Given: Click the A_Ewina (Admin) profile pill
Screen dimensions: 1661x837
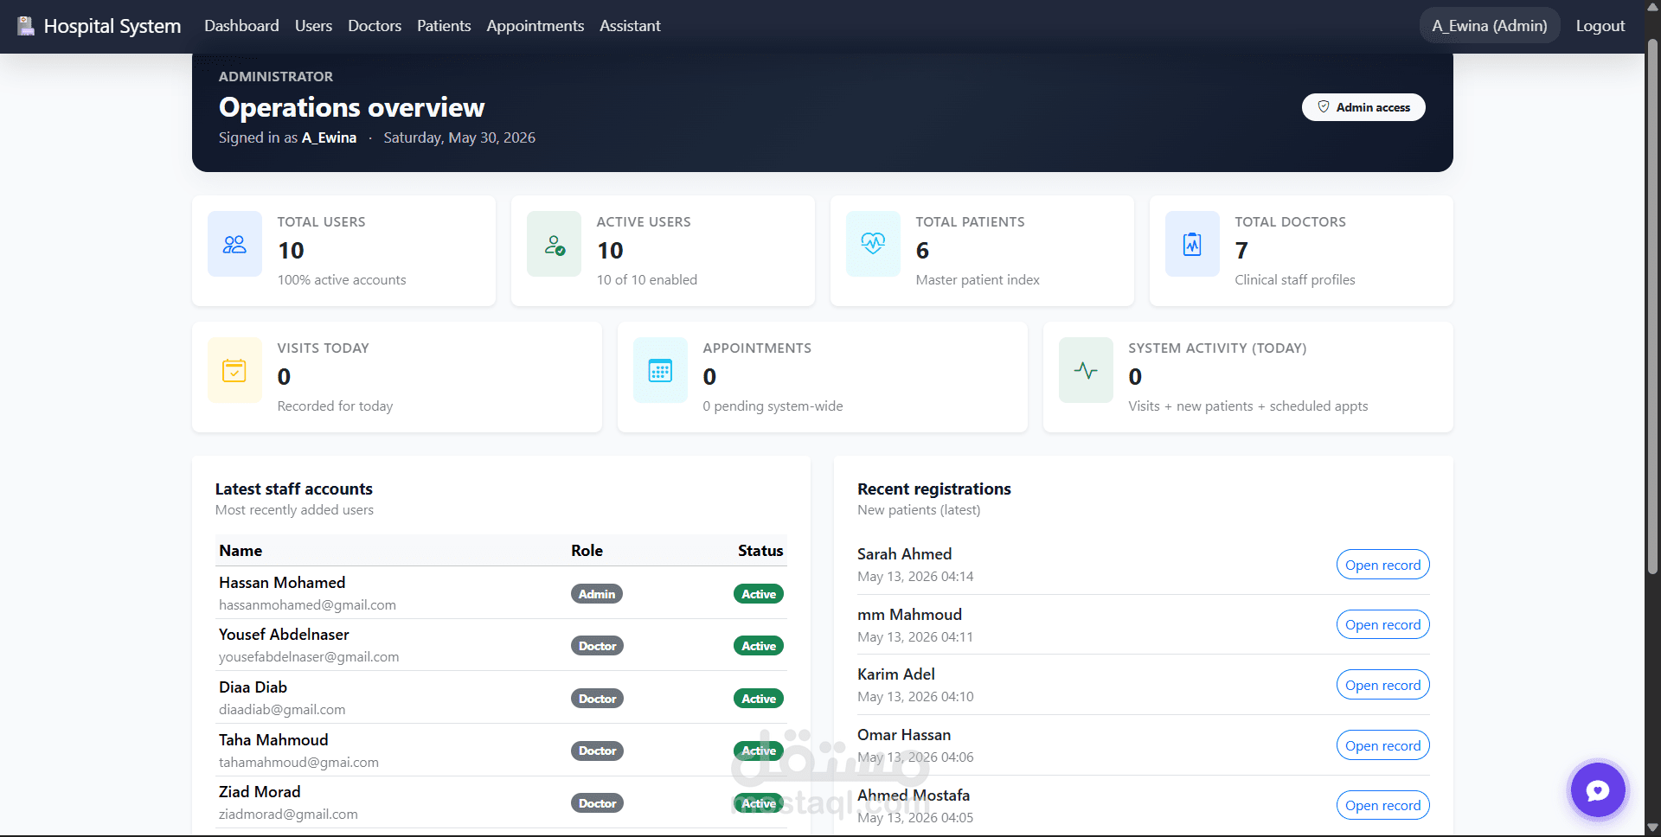Looking at the screenshot, I should click(x=1490, y=26).
